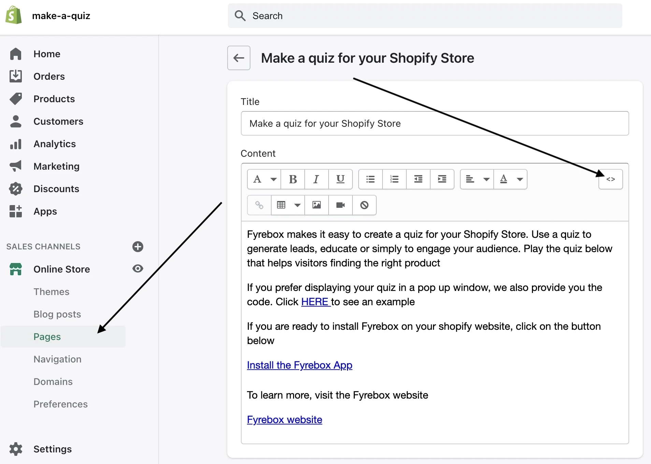Select Online Store sales channel
This screenshot has height=464, width=651.
click(x=62, y=269)
